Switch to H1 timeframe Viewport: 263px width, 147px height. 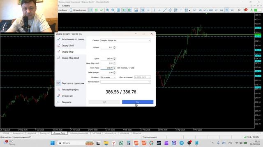(216, 10)
